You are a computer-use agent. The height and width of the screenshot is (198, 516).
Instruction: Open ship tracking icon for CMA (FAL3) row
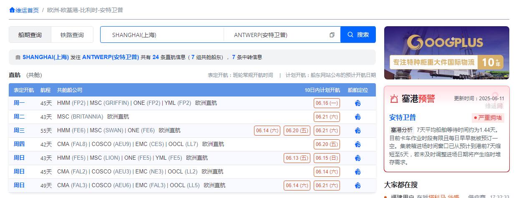coord(357,186)
